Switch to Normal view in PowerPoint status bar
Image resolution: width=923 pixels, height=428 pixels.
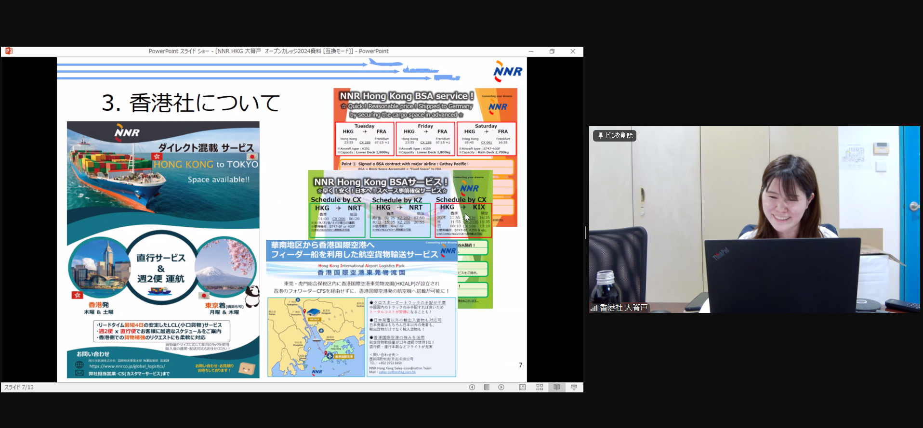[x=522, y=387]
